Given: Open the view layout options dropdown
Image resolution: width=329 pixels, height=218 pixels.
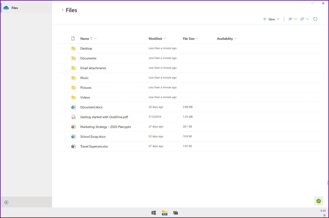Looking at the screenshot, I should click(293, 19).
